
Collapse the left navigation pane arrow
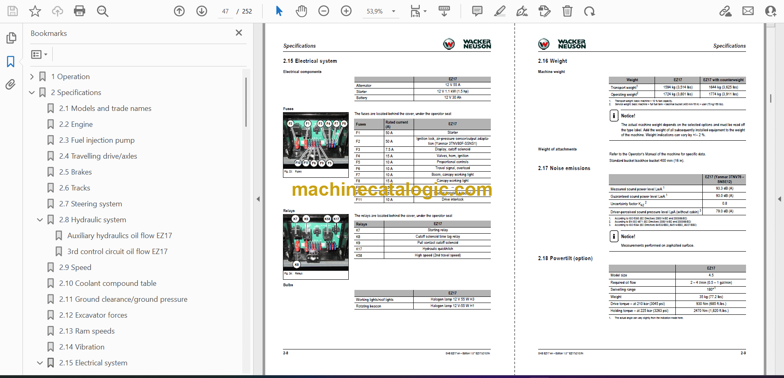258,199
